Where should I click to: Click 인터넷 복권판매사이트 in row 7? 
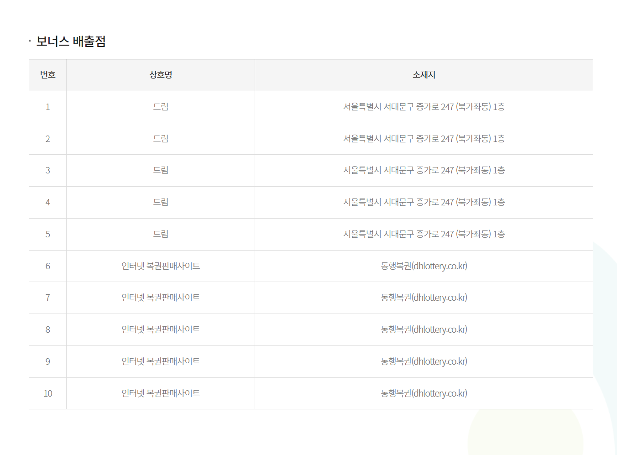[x=161, y=298]
